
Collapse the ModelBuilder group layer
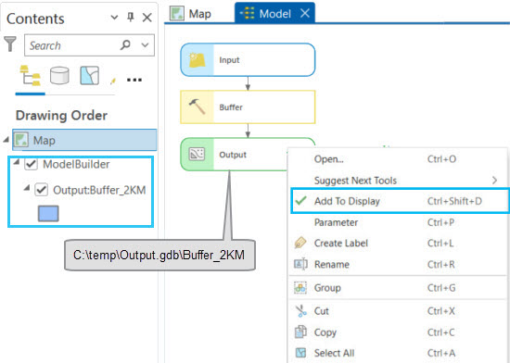(17, 162)
